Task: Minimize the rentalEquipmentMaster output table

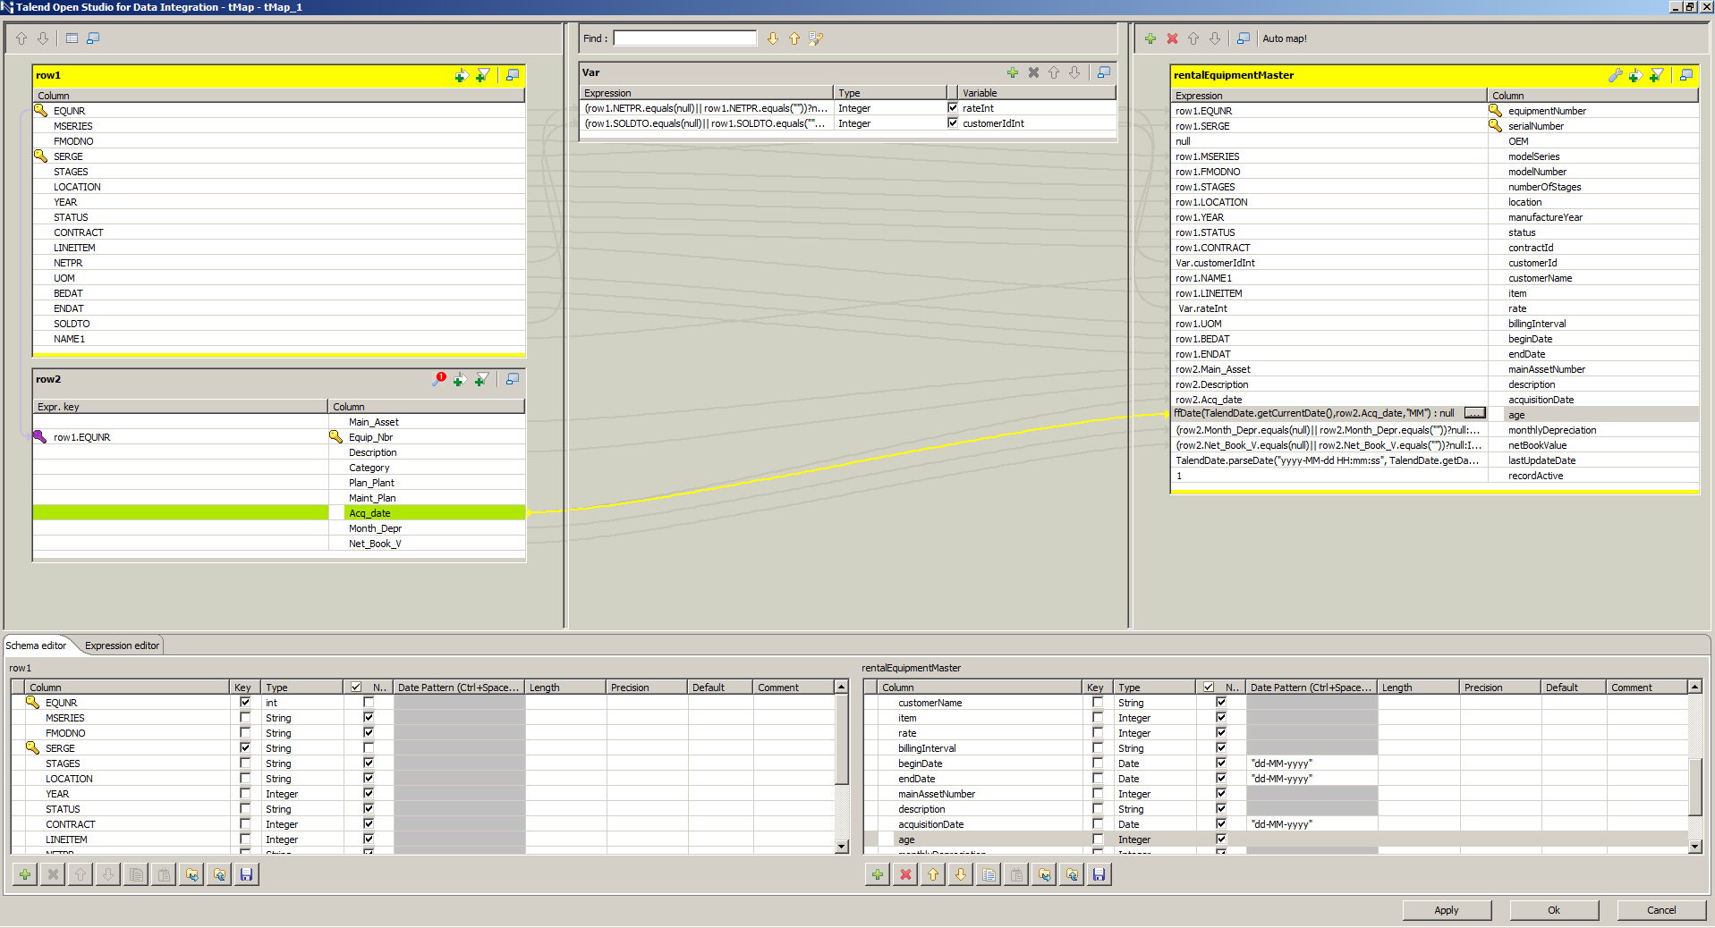Action: (1686, 75)
